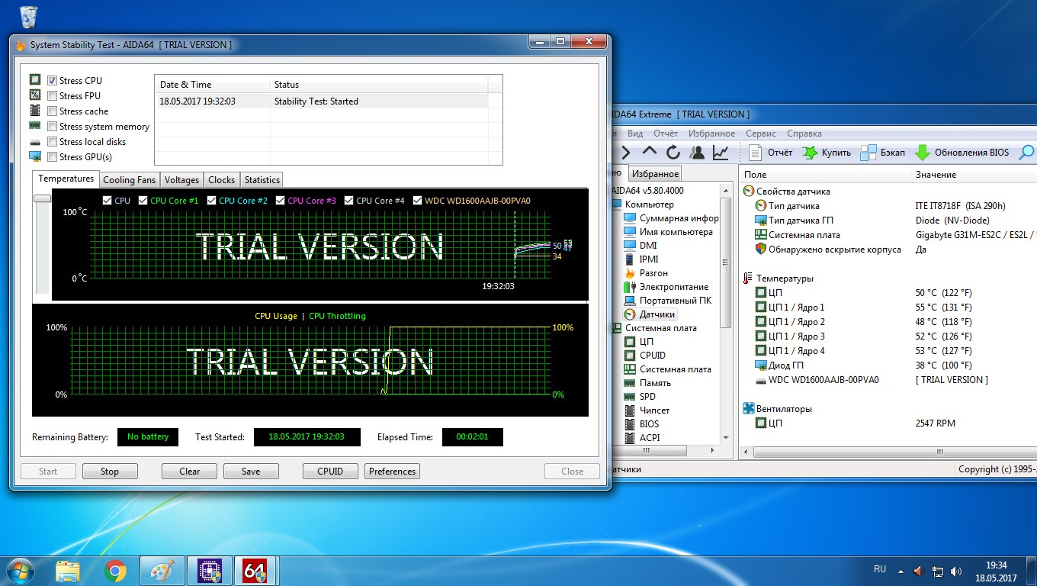Toggle CPU Core #2 graph checkbox
Viewport: 1037px width, 586px height.
(x=211, y=201)
